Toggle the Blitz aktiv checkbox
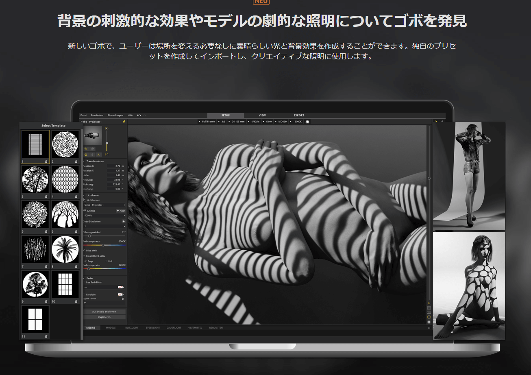 click(84, 251)
